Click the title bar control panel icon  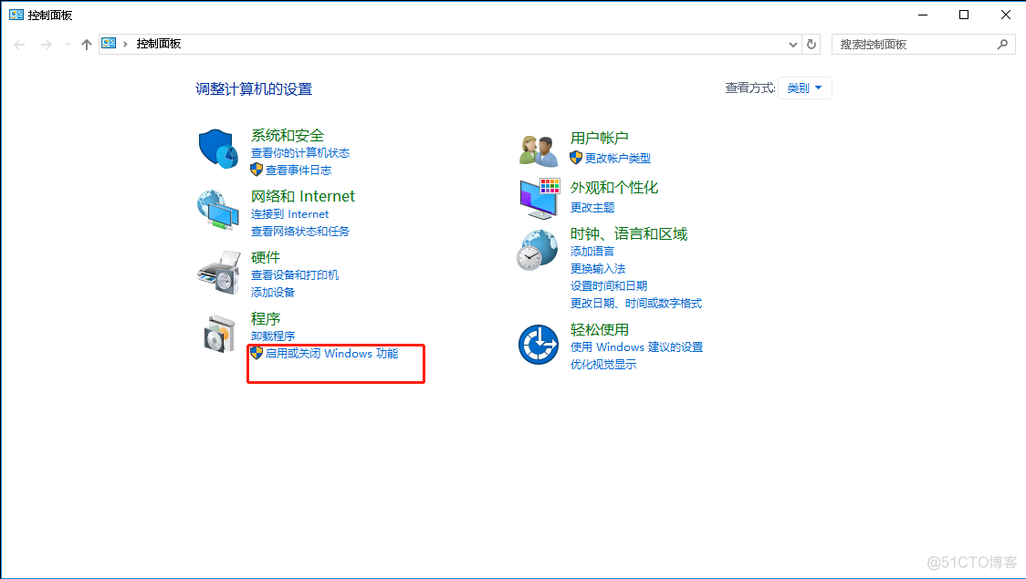pos(16,15)
